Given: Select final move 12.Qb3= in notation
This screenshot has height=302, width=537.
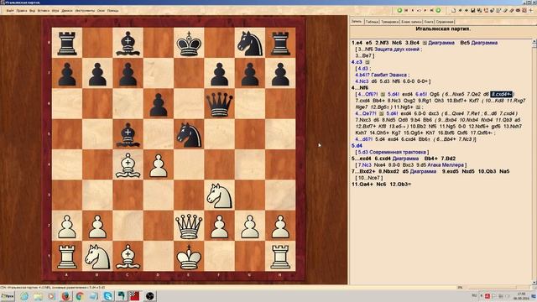Looking at the screenshot, I should click(x=400, y=185).
